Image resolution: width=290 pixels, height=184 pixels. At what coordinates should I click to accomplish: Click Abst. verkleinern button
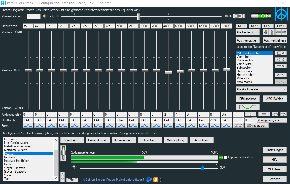click(x=275, y=40)
